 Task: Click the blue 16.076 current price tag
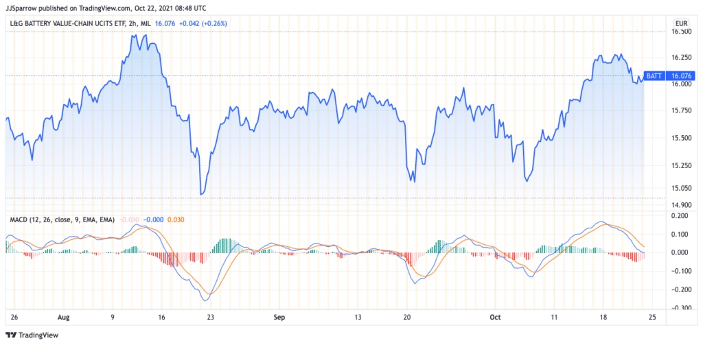point(680,75)
